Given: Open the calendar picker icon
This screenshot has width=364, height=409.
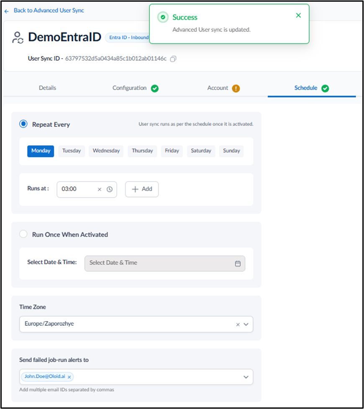Looking at the screenshot, I should [238, 264].
